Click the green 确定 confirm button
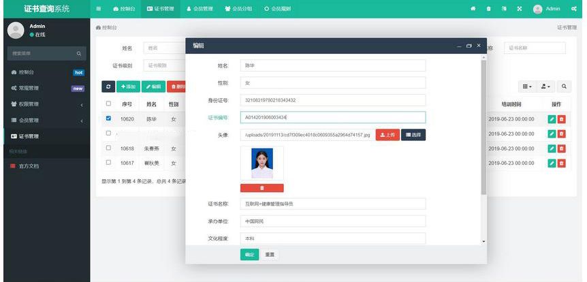The width and height of the screenshot is (587, 282). click(249, 255)
